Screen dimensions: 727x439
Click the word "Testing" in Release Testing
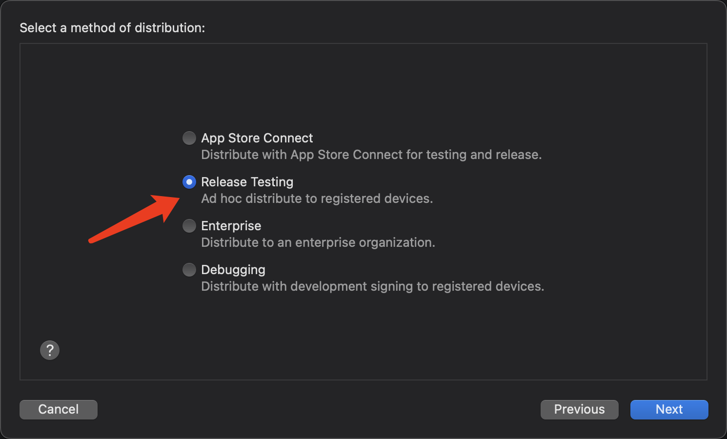(x=272, y=182)
